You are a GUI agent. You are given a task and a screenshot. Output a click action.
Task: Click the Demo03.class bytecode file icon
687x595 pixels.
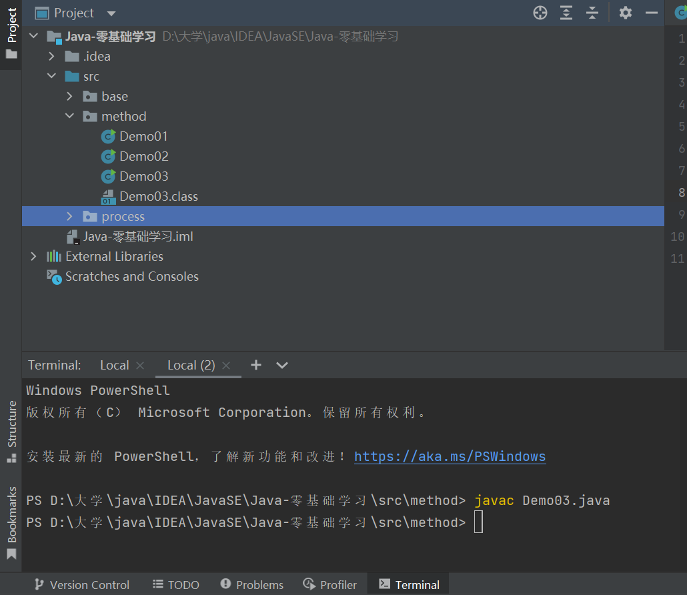pos(108,197)
